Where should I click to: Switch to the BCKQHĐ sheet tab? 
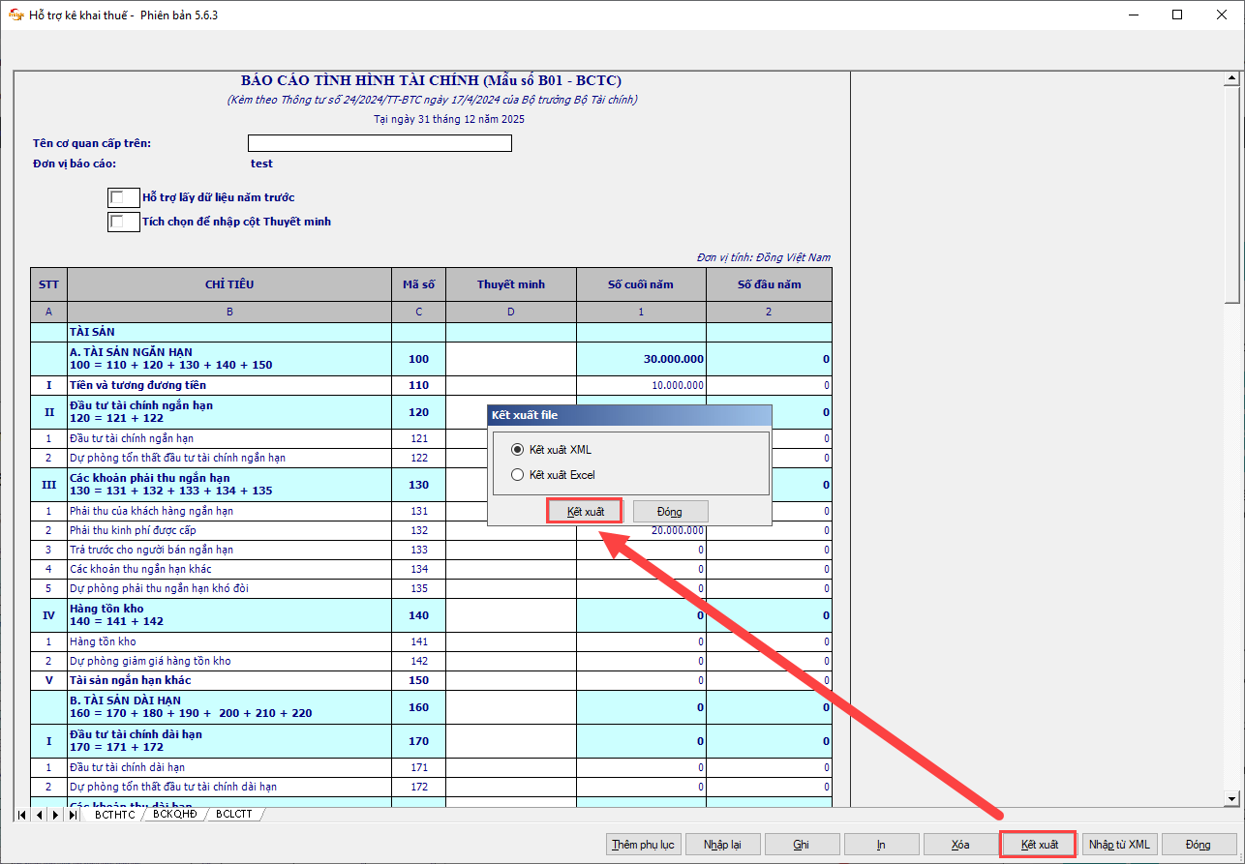175,815
